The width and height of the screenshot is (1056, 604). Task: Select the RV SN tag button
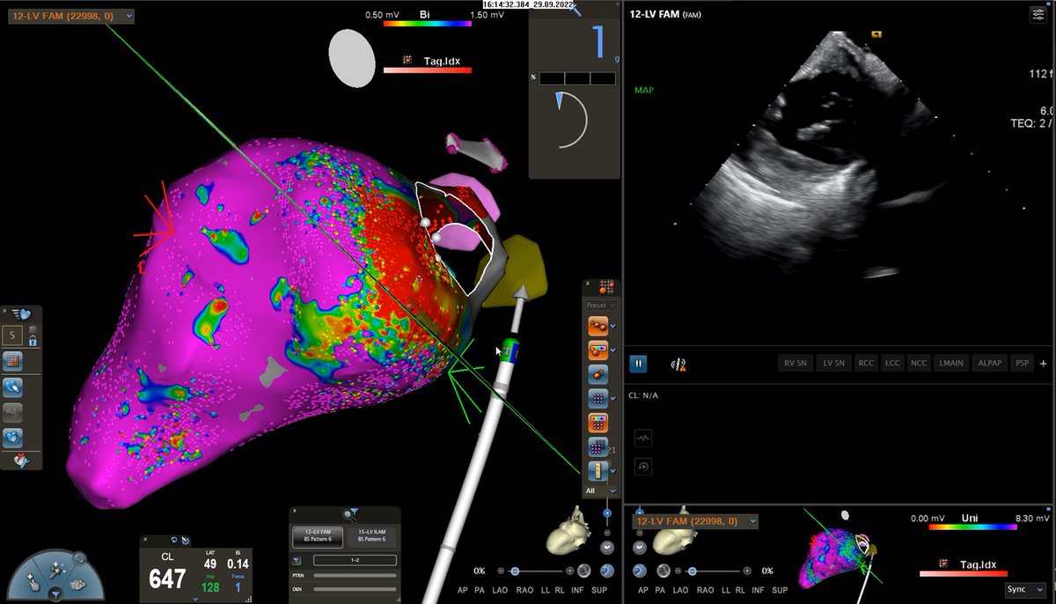(x=796, y=363)
